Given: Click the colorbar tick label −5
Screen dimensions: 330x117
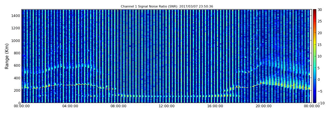Looking at the screenshot, I should 320,91.
